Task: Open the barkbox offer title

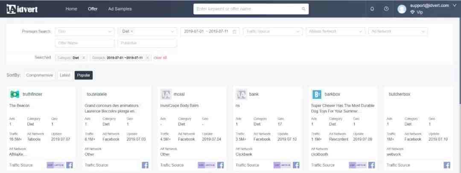Action: click(x=333, y=94)
